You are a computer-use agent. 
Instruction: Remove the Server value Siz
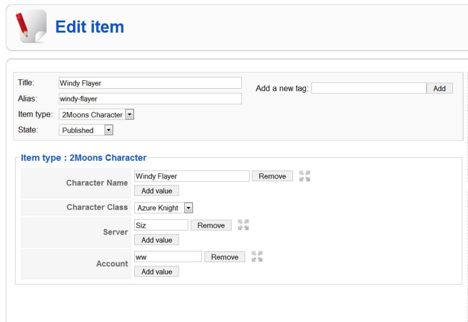(x=211, y=225)
